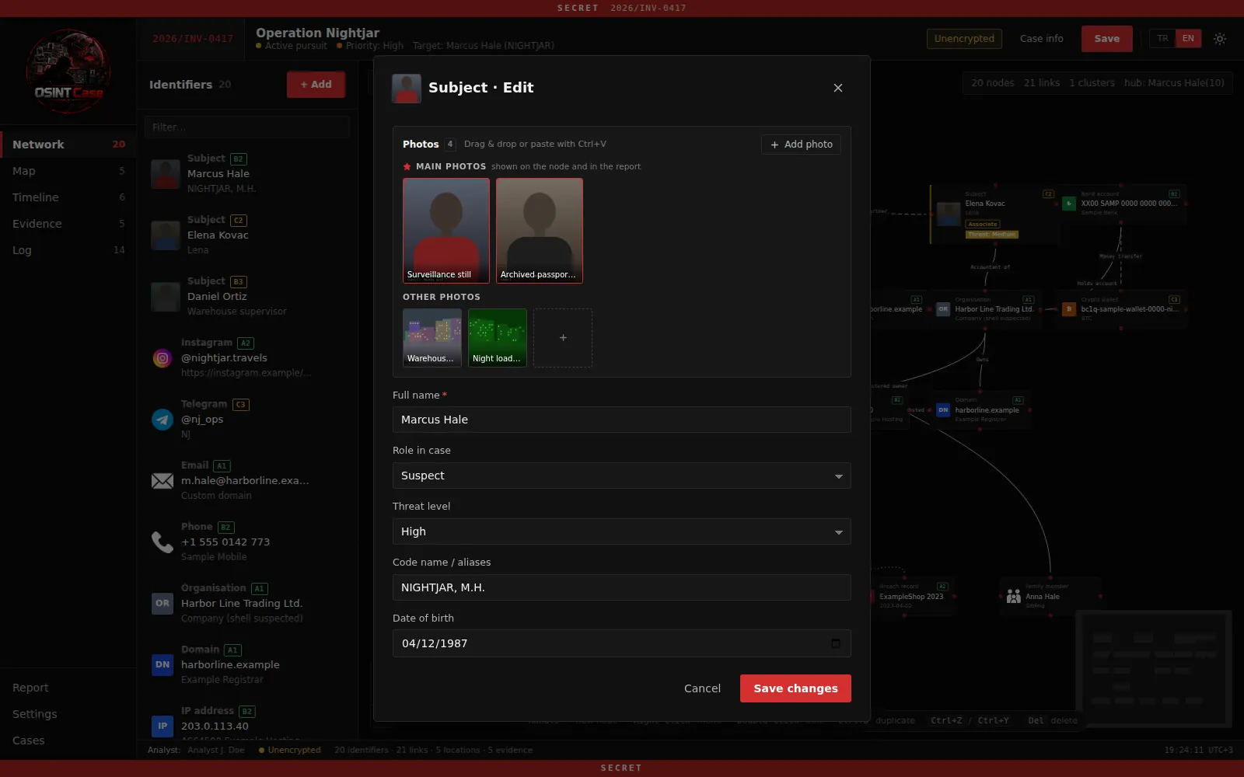Click the Add photo button
1244x777 pixels.
coord(801,145)
